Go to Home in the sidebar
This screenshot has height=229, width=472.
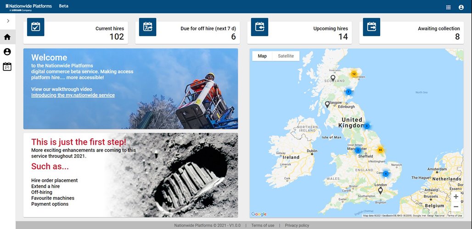[7, 37]
